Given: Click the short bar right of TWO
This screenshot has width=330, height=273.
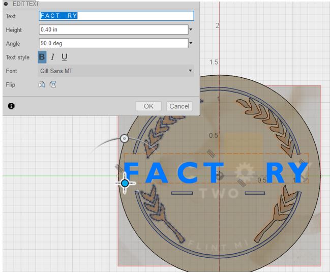Looking at the screenshot, I should tap(255, 193).
